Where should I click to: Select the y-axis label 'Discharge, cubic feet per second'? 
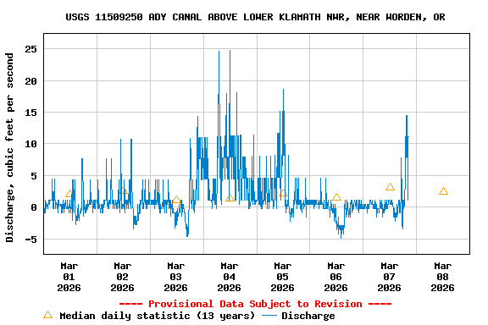[9, 147]
